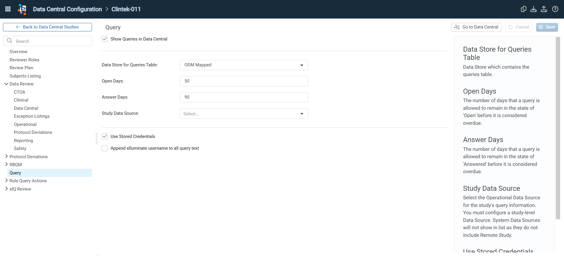Open Review Plan in sidebar
This screenshot has height=258, width=564.
click(x=21, y=68)
